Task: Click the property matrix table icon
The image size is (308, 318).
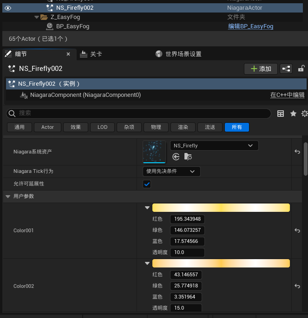Action: [281, 114]
